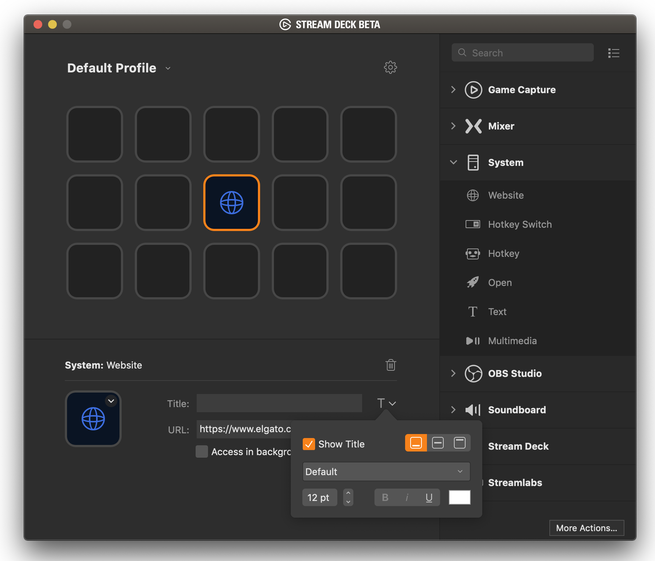Collapse the System category

[453, 163]
